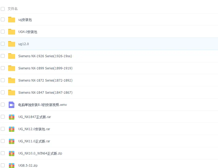The height and width of the screenshot is (168, 218).
Task: Click folder icon of Siemens NX-1847 Series
Action: [12, 92]
